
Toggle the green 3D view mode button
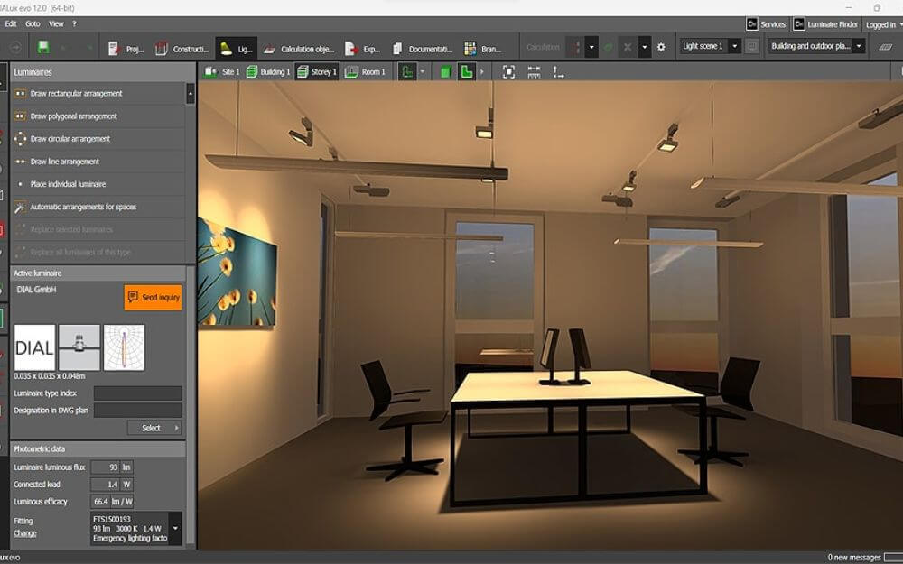446,72
